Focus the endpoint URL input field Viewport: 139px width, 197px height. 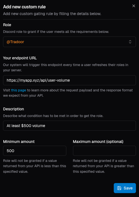click(69, 80)
